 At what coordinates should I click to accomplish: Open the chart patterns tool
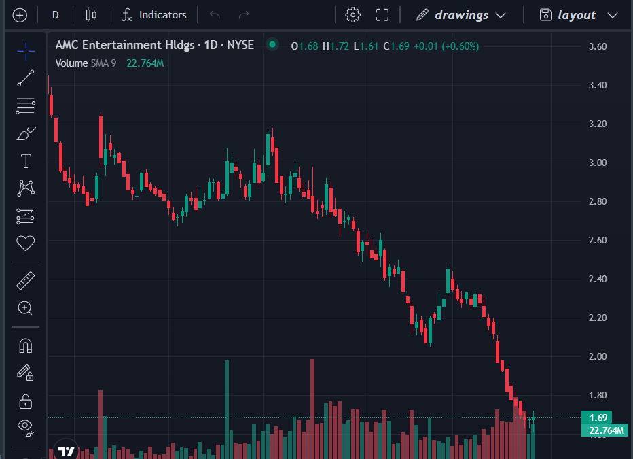coord(26,188)
